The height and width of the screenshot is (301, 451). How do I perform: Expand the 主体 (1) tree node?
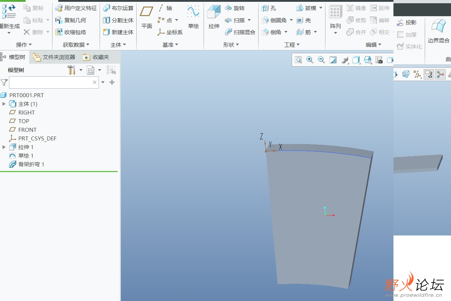4,104
